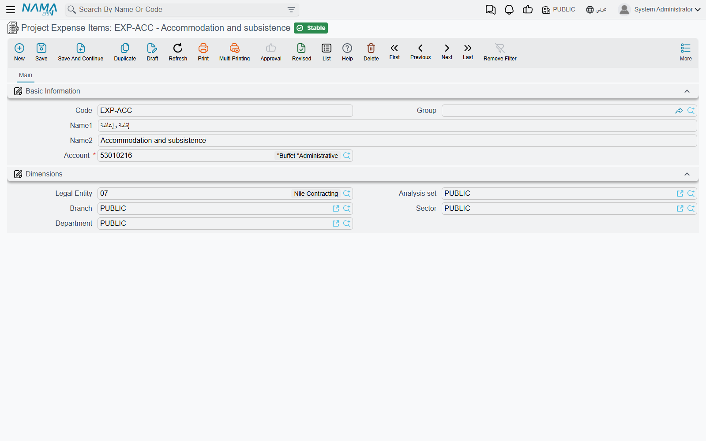Open the PUBLIC company selector
The image size is (706, 441).
[x=559, y=10]
